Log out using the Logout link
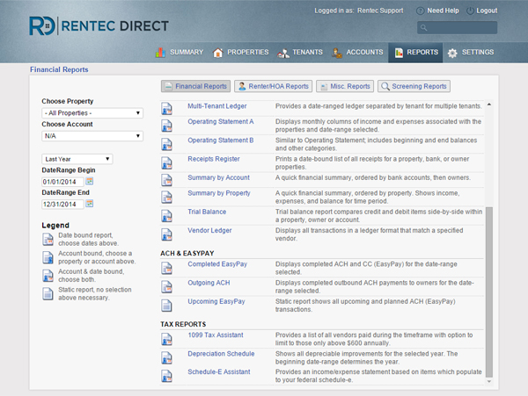This screenshot has width=528, height=396. (x=486, y=11)
